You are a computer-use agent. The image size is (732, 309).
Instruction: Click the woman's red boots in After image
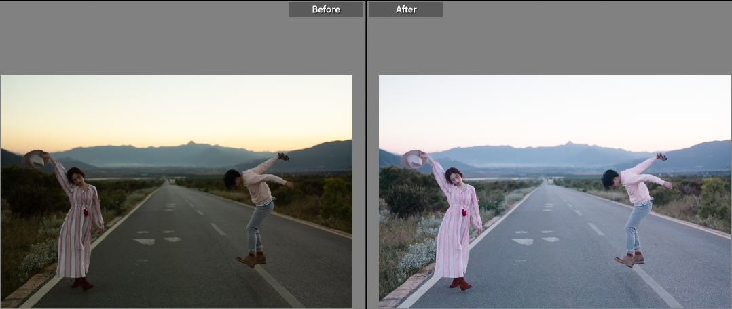point(460,284)
